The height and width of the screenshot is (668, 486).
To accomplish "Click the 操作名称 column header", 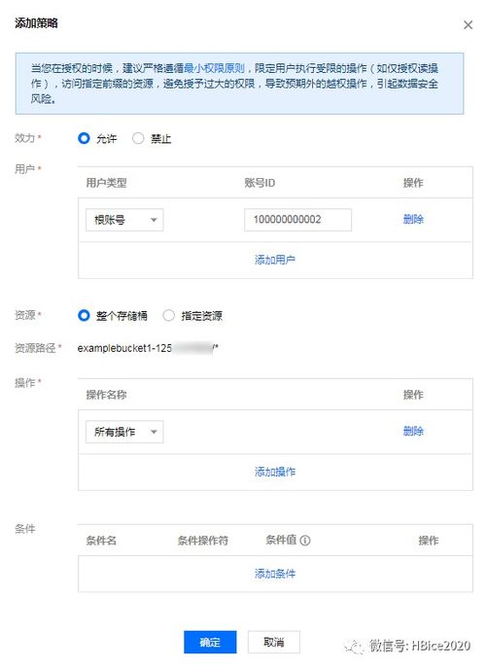I will click(106, 395).
